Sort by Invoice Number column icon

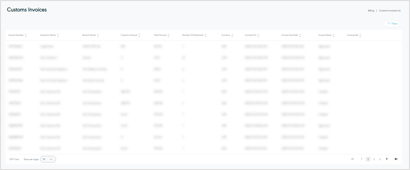[26, 36]
